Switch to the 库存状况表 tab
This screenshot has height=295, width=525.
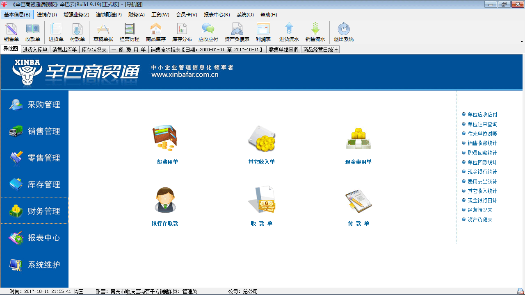94,50
